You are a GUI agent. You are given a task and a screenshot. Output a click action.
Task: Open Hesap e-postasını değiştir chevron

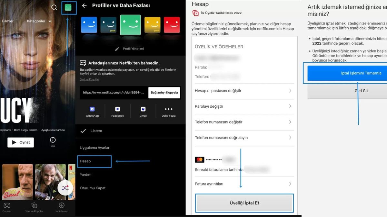tap(290, 91)
